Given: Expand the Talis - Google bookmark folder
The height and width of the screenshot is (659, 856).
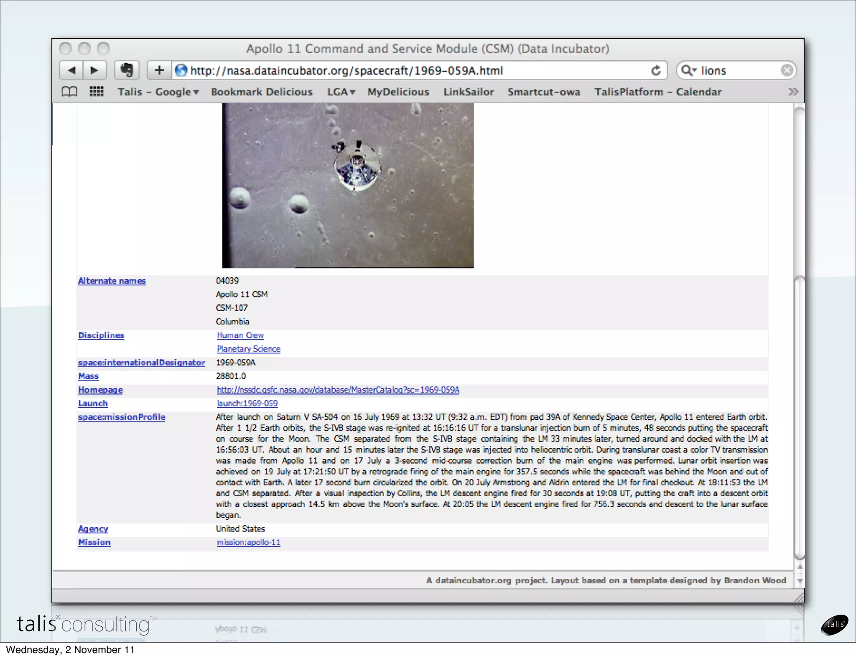Looking at the screenshot, I should point(158,92).
